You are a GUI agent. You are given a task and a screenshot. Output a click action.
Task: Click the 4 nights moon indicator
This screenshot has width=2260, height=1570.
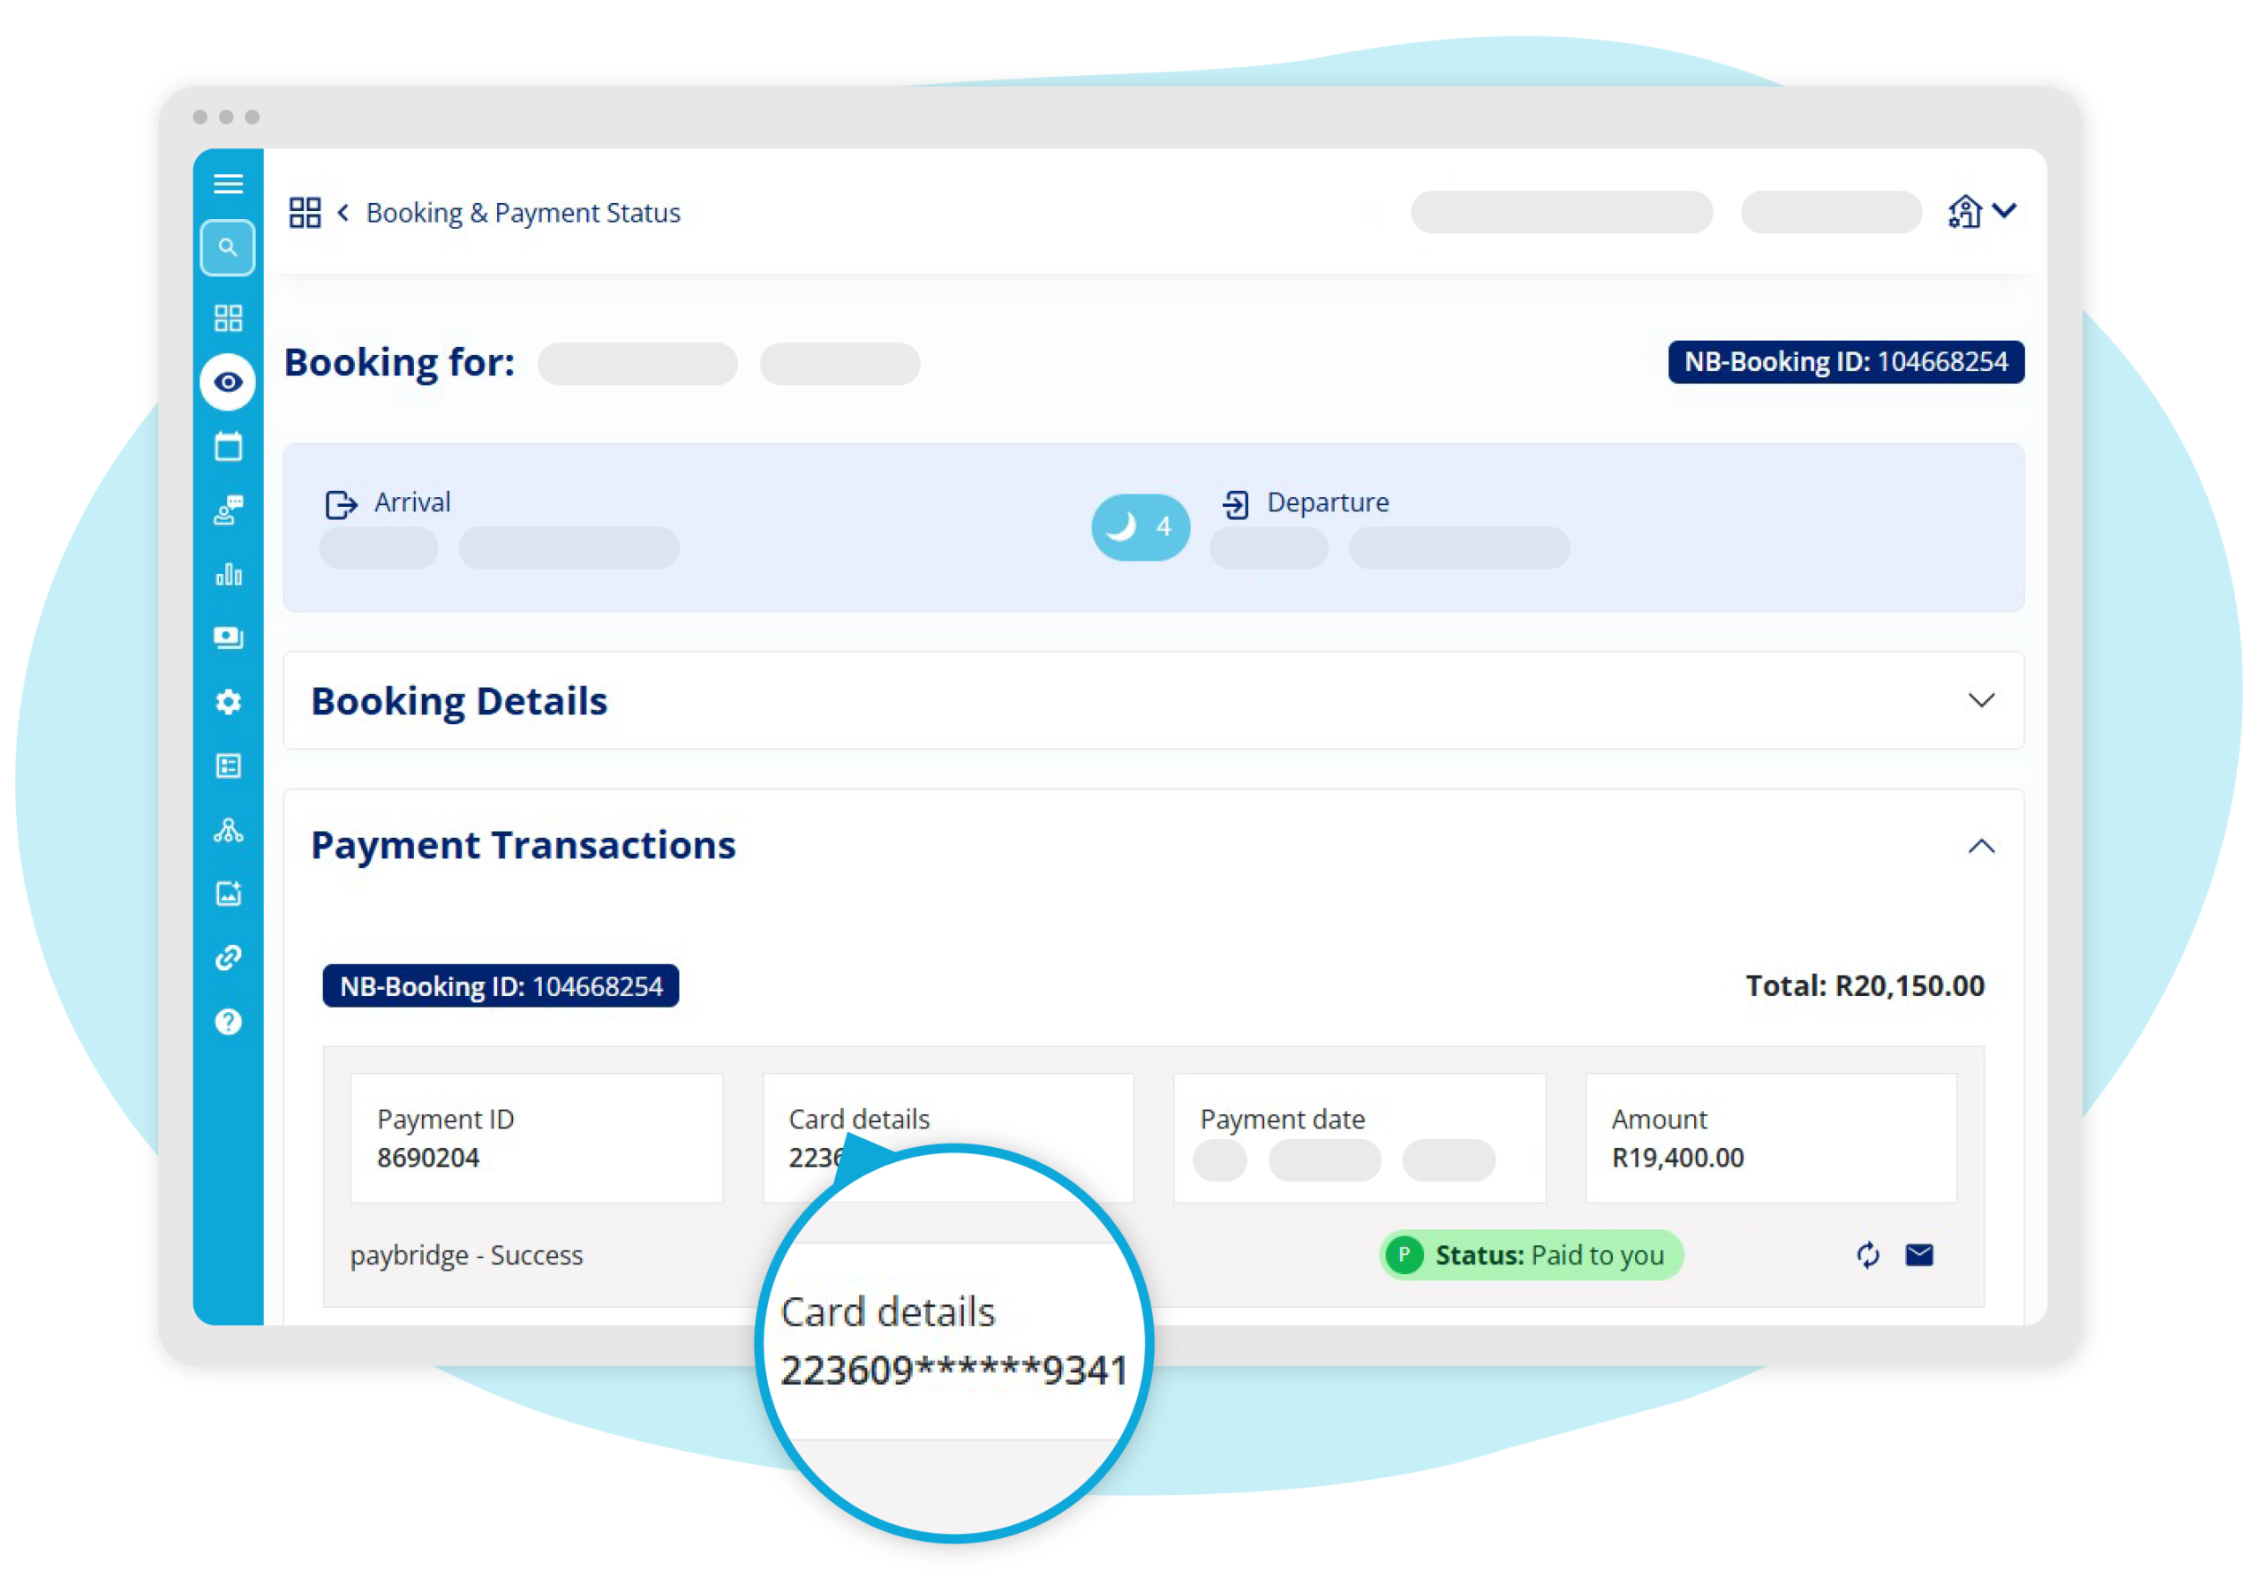(1140, 526)
